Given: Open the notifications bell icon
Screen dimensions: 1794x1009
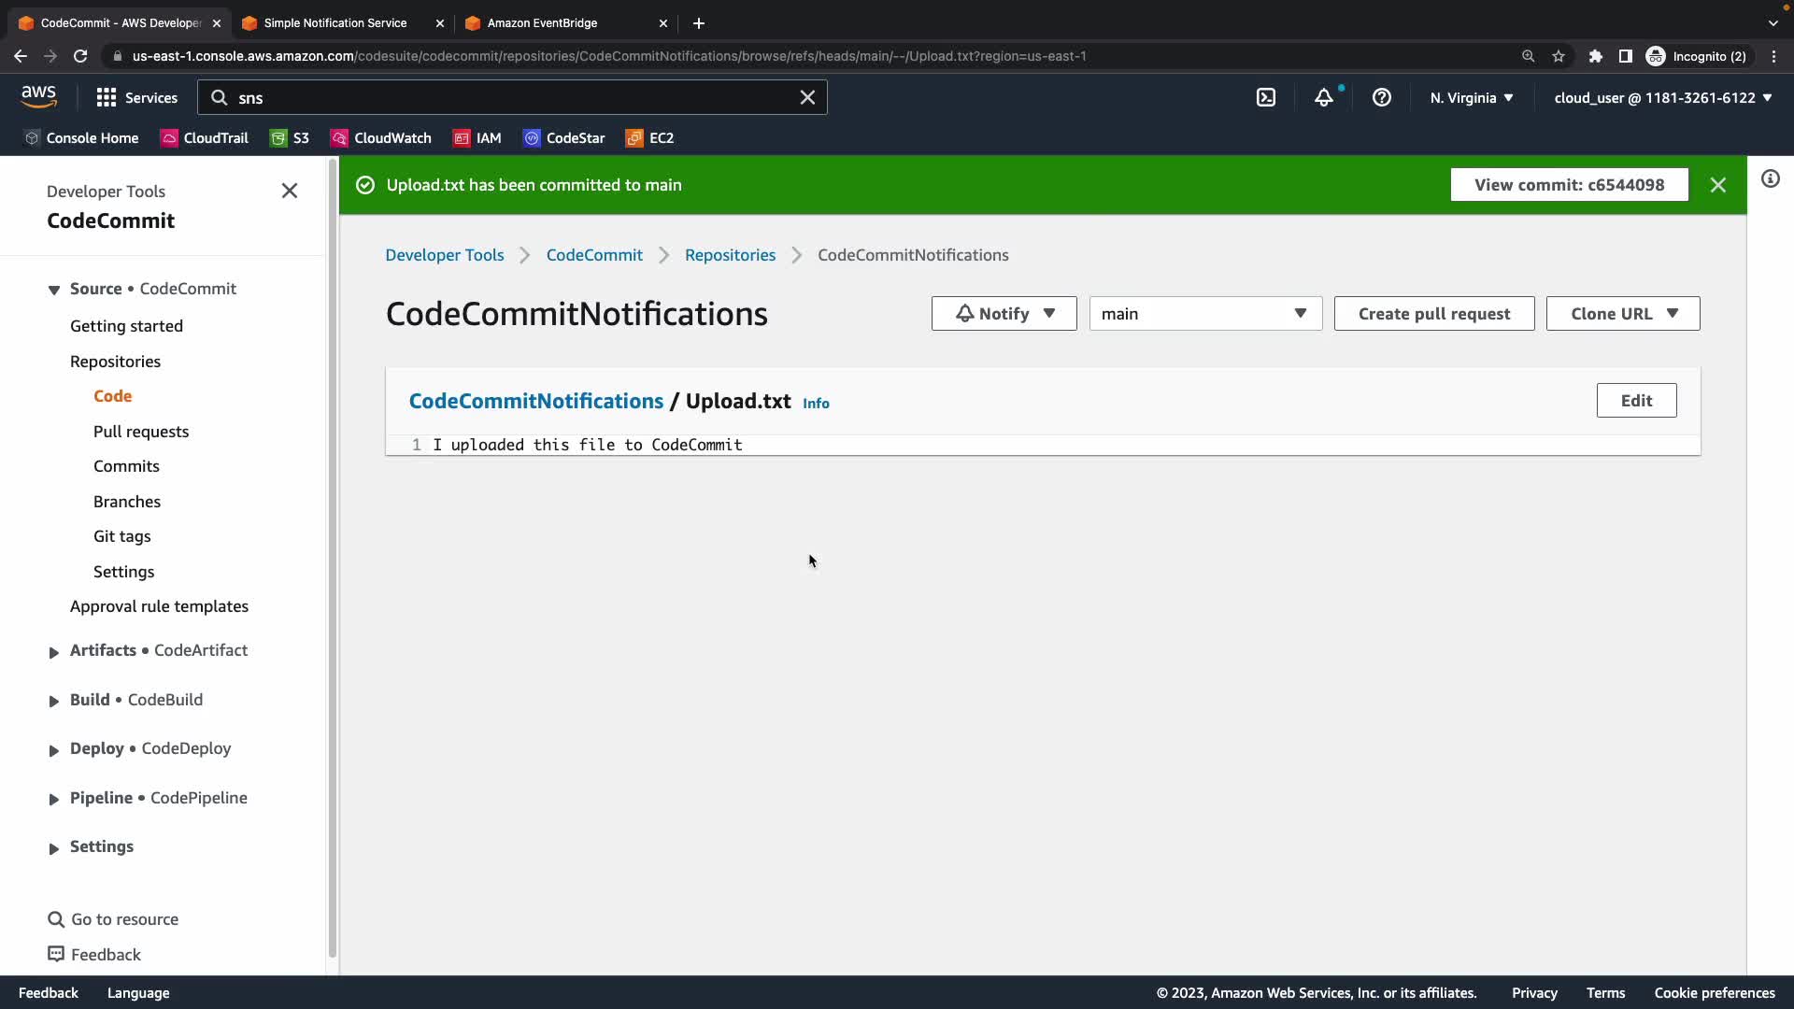Looking at the screenshot, I should click(x=1323, y=97).
